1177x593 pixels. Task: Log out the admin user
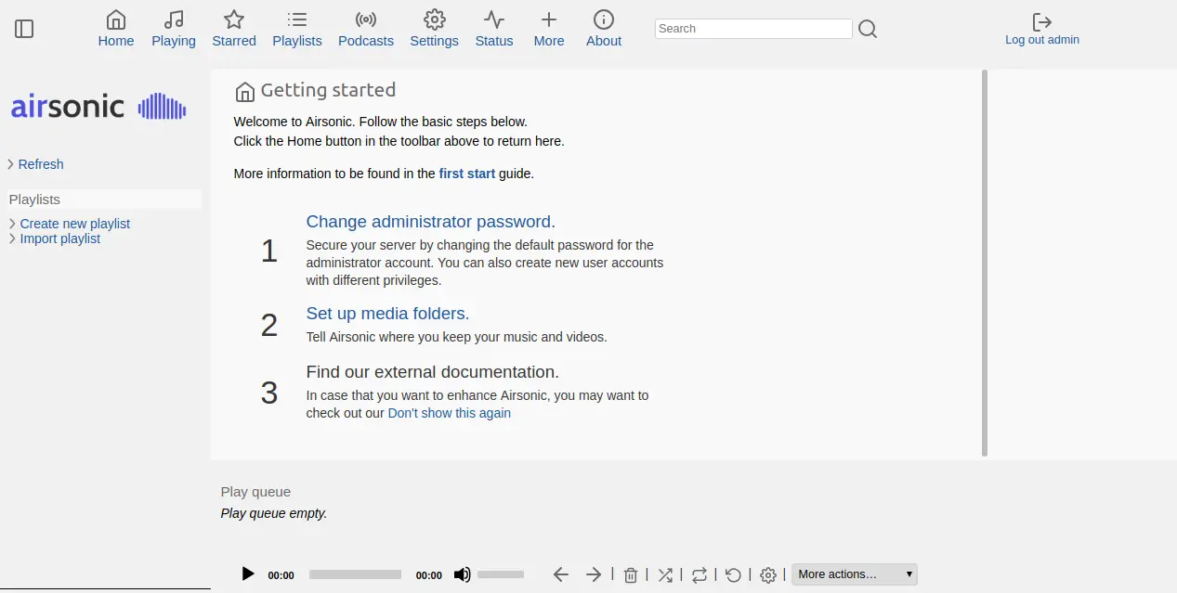click(x=1042, y=29)
